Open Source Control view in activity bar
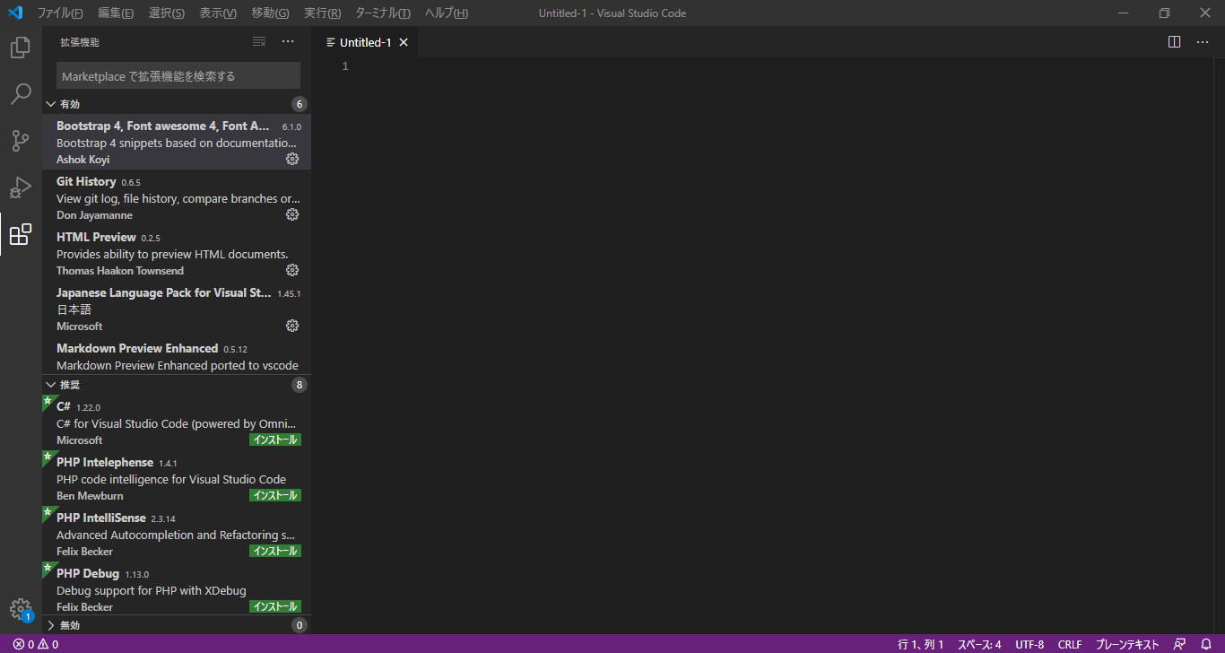The width and height of the screenshot is (1225, 653). click(21, 141)
